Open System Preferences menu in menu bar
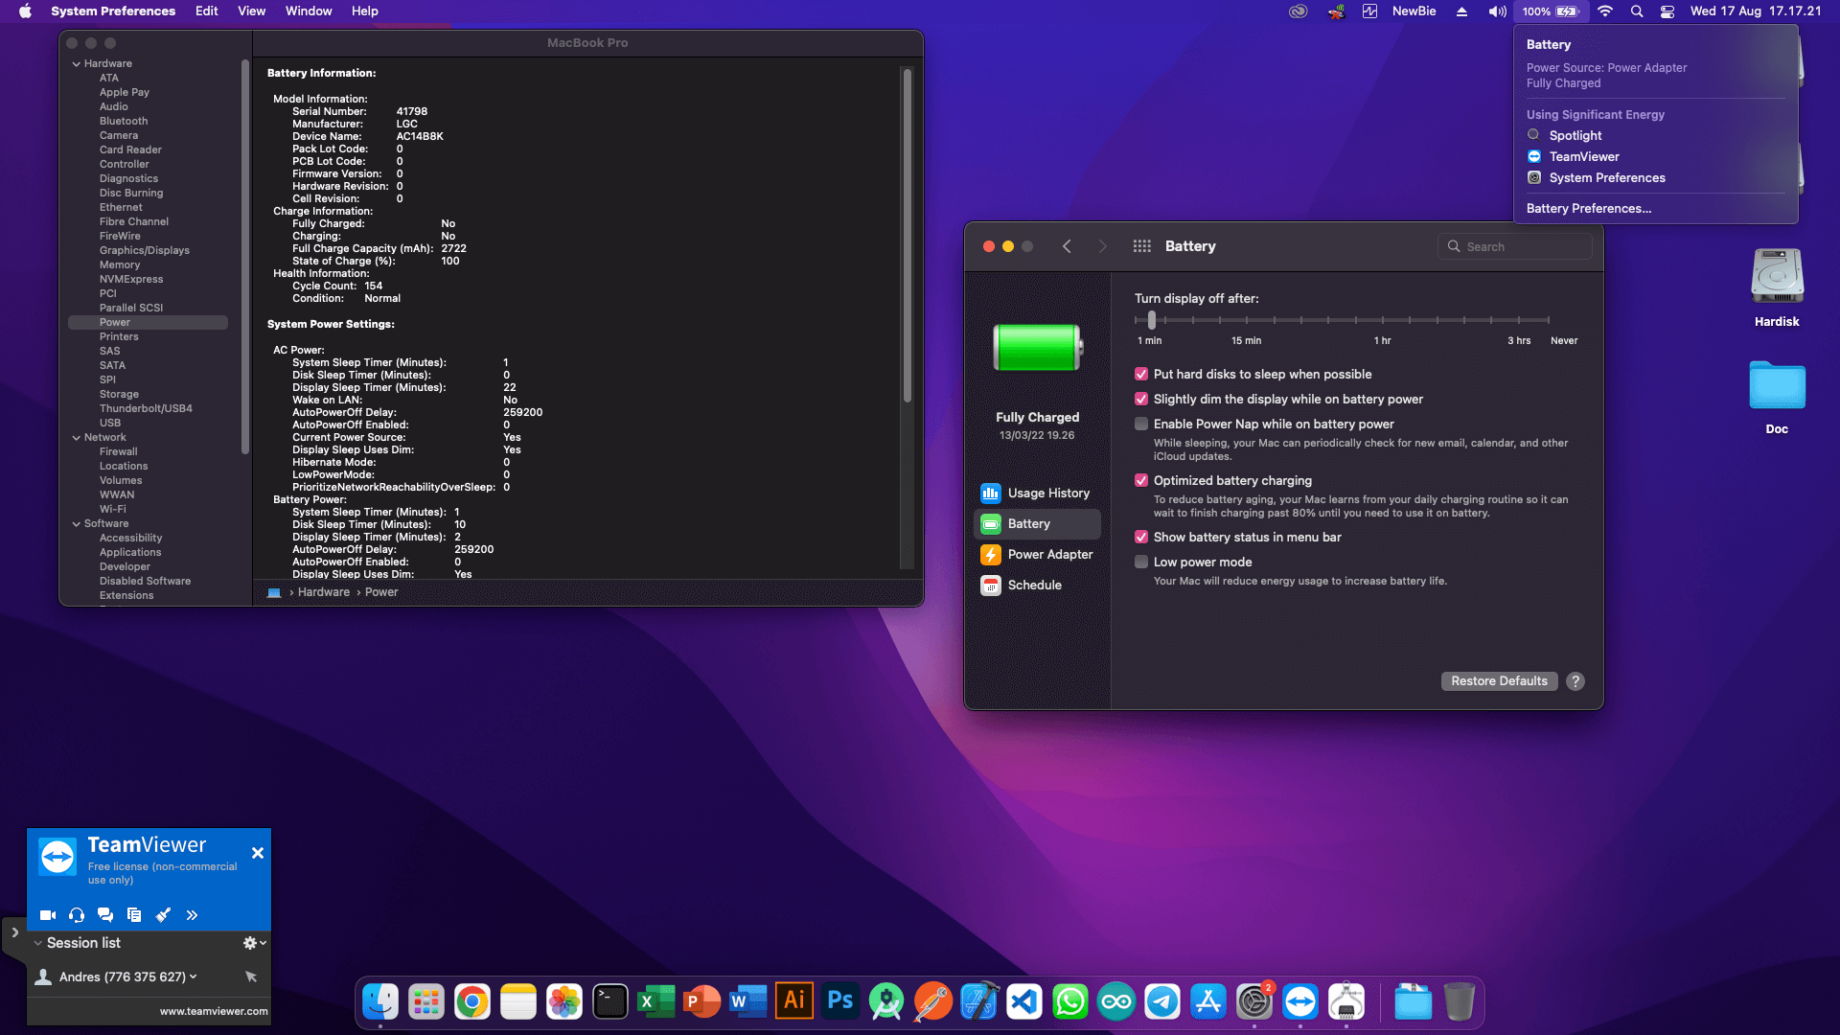The image size is (1840, 1035). [113, 11]
